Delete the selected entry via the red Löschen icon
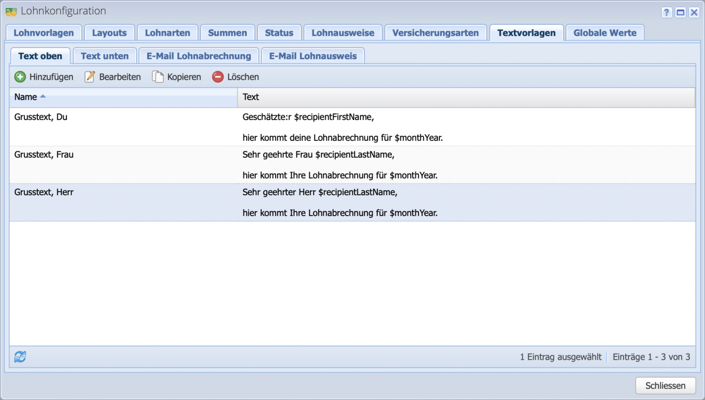 tap(217, 76)
